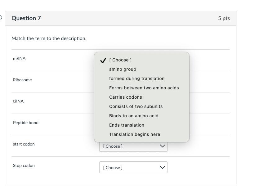Screen dimensions: 255x193
Task: Choose "Translation begins here" option
Action: tap(142, 134)
